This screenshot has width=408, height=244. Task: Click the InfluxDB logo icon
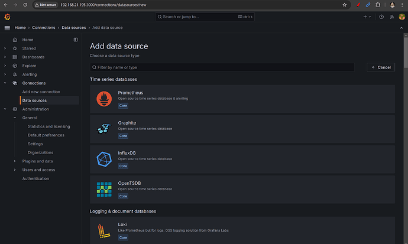(x=104, y=160)
